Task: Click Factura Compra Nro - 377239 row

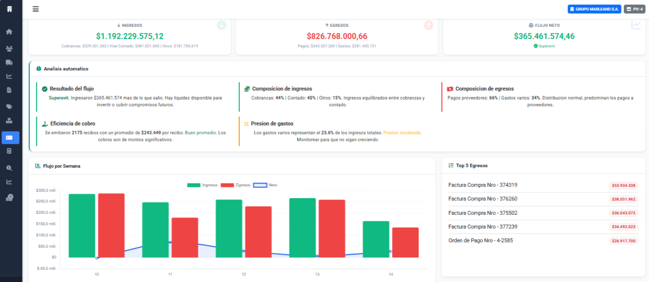Action: tap(543, 227)
